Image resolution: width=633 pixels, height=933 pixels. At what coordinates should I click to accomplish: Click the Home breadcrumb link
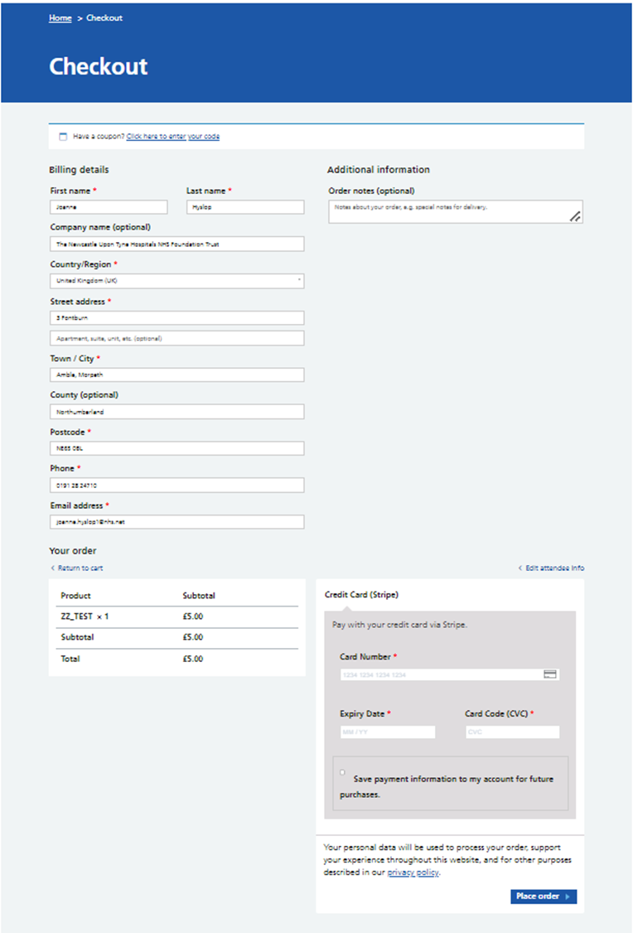(60, 17)
